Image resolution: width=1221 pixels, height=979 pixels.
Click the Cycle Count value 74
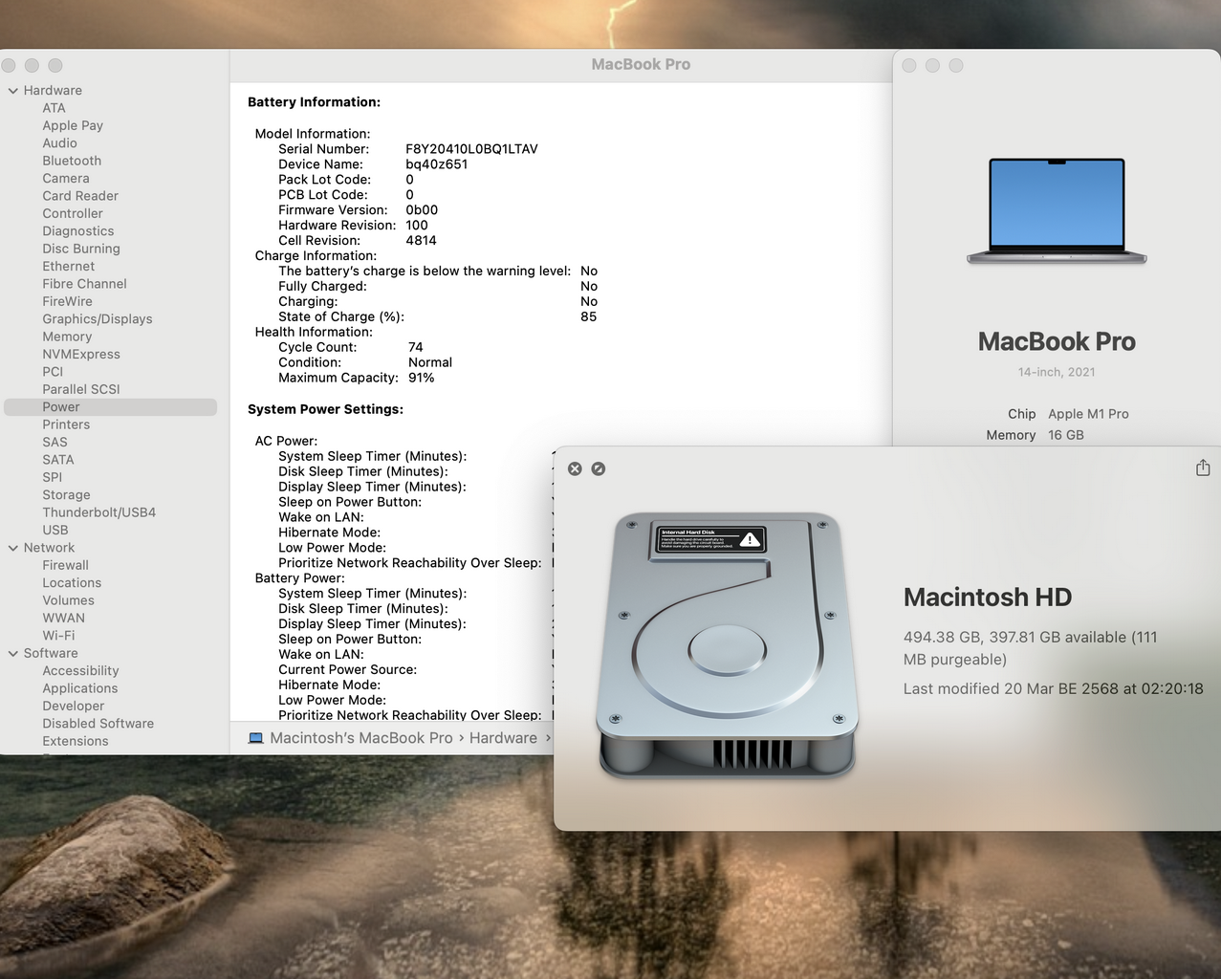click(416, 347)
